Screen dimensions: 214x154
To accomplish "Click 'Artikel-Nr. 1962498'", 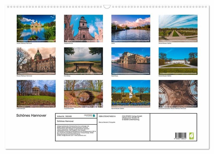I will pos(64,116).
